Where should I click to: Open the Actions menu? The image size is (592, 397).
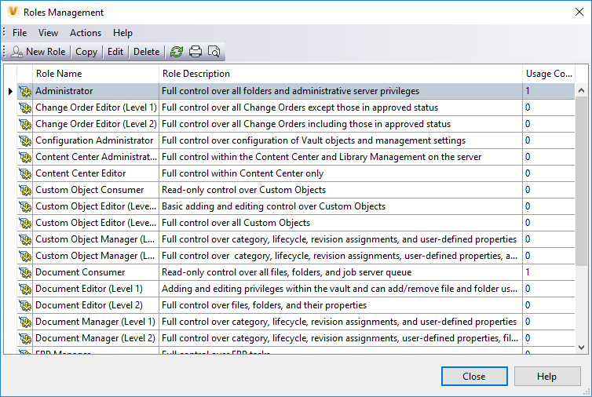[86, 33]
